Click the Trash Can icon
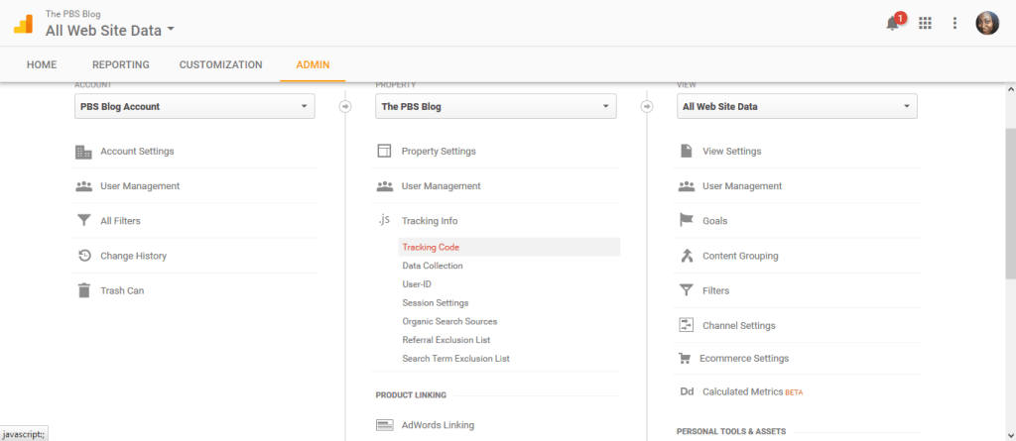 pos(83,290)
